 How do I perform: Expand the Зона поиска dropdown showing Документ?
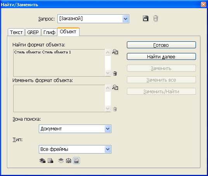click(x=108, y=129)
